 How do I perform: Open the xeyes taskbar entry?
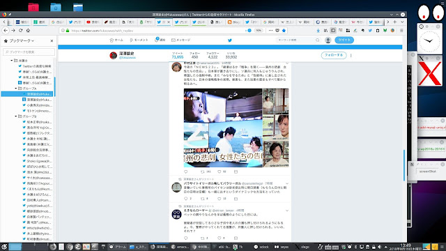coord(282,247)
